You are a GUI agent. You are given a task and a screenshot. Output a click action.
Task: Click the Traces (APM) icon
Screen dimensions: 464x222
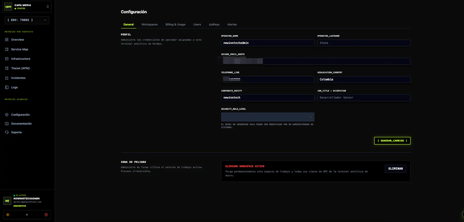(x=7, y=68)
